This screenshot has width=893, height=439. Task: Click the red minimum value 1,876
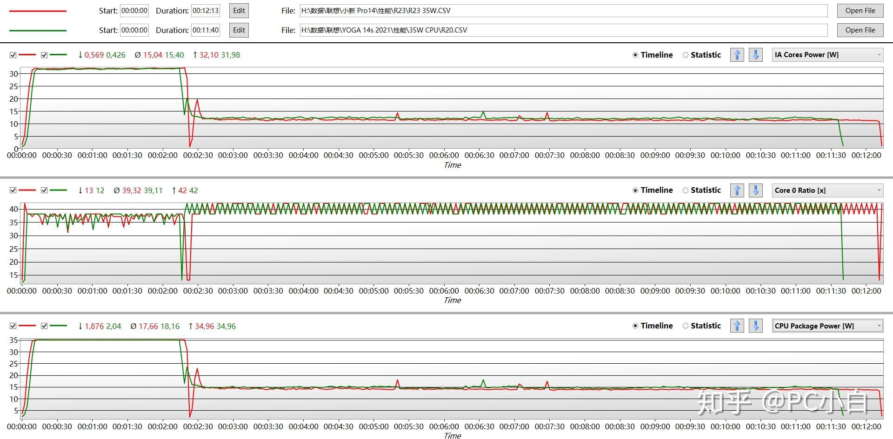point(94,326)
